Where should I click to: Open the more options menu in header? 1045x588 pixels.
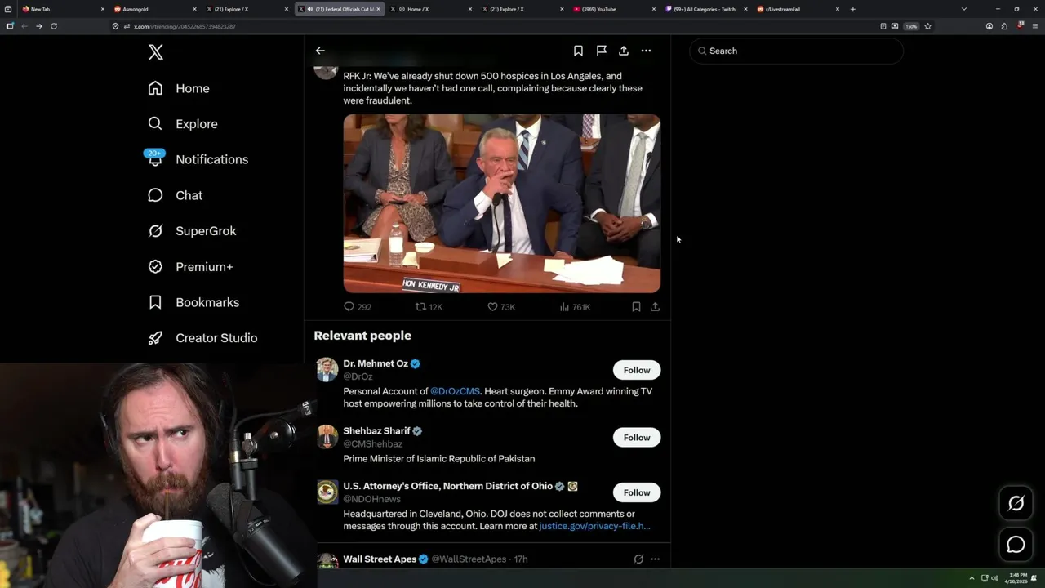646,51
